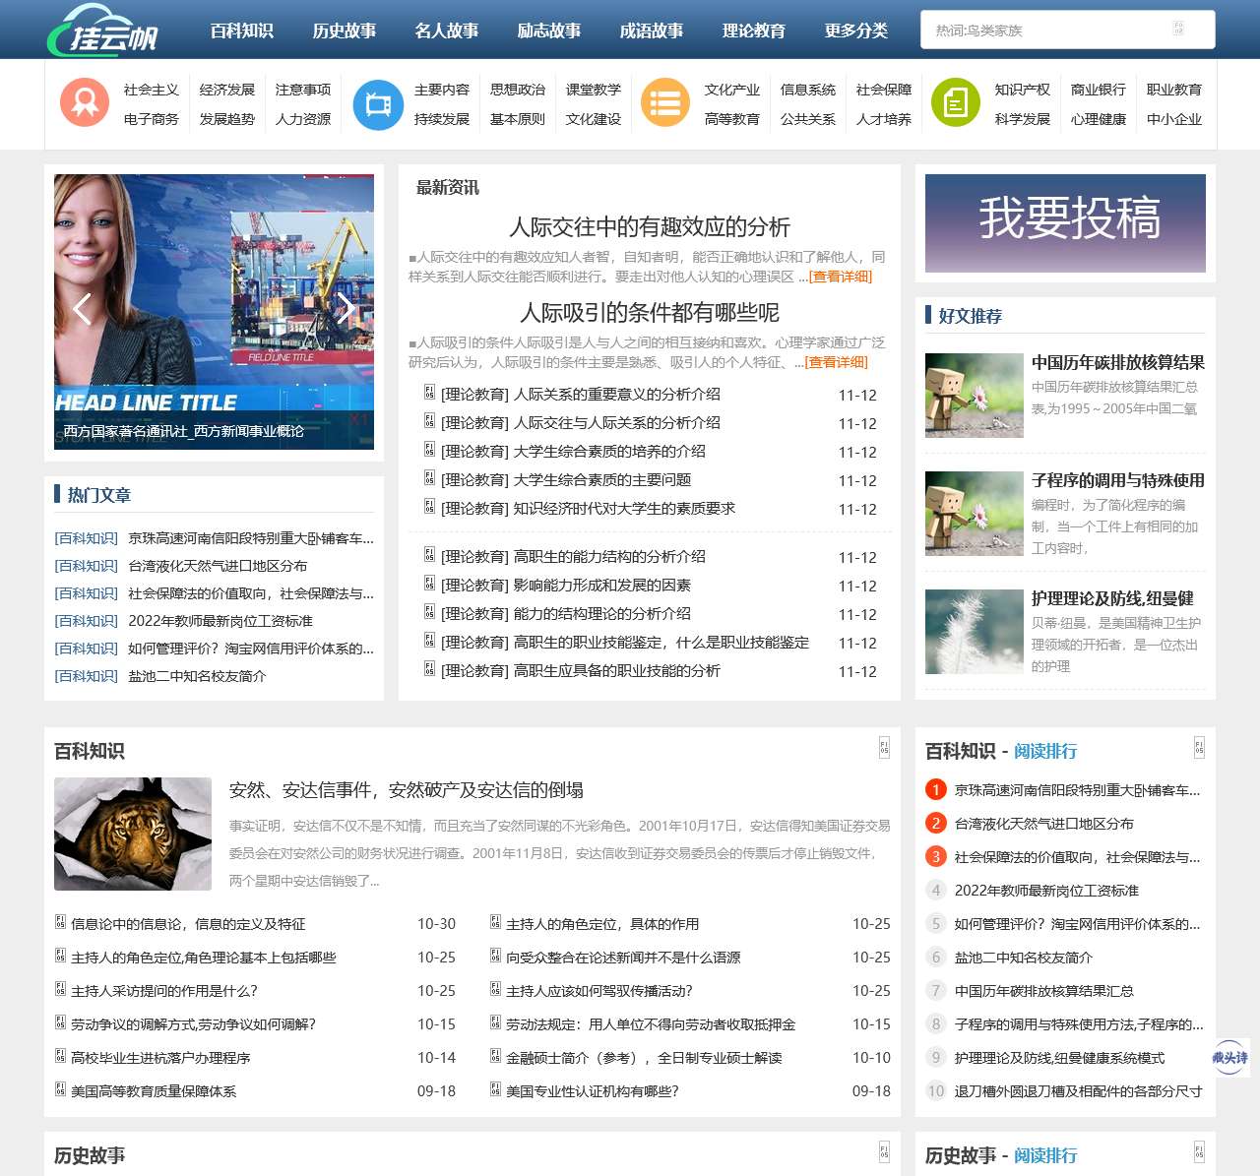Open the 名人故事 nav menu
1260x1176 pixels.
[447, 31]
